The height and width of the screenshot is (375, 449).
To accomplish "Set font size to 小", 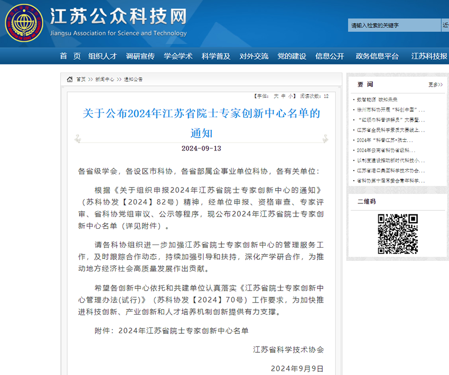I will point(291,96).
